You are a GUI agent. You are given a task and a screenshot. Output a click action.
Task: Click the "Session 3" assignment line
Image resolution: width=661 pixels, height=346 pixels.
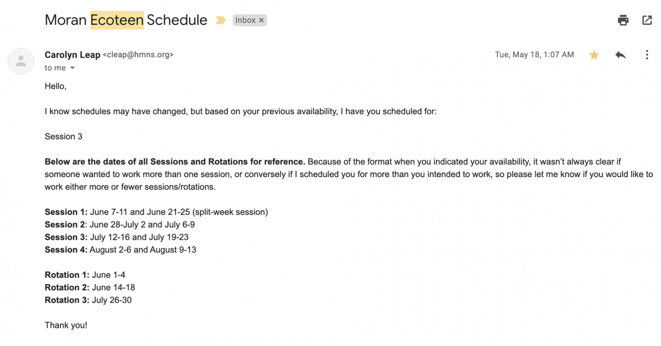pos(64,137)
